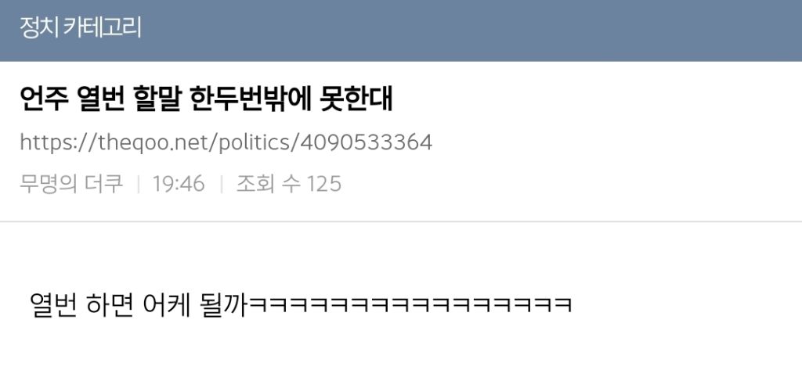Click the horizontal divider below post metadata

point(401,221)
